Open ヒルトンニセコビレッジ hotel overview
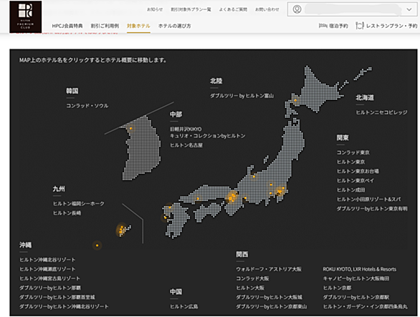The height and width of the screenshot is (317, 420). click(381, 112)
